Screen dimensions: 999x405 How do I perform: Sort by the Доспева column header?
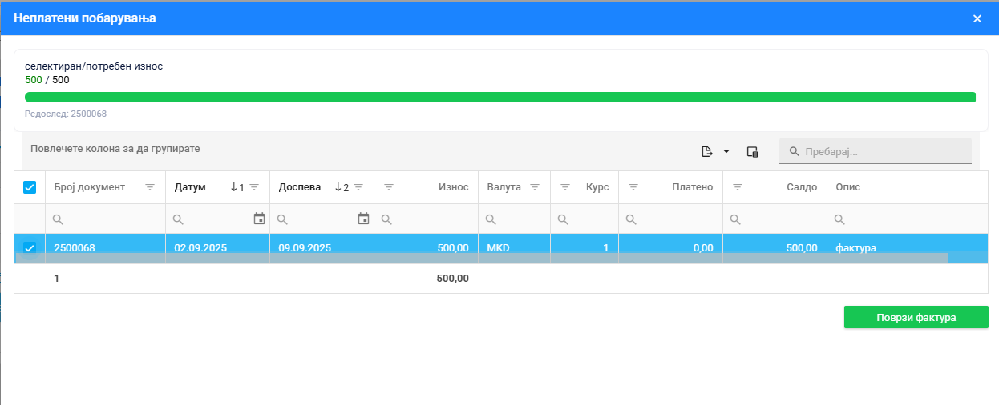(298, 187)
